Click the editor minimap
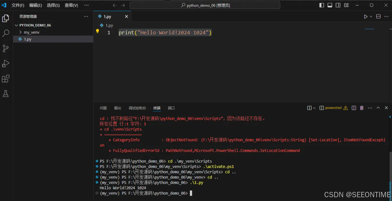 pos(369,29)
